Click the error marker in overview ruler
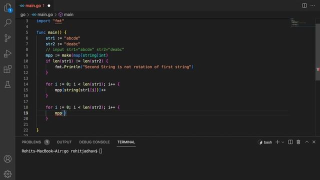Screen dimensions: 320x180 tap(318, 69)
